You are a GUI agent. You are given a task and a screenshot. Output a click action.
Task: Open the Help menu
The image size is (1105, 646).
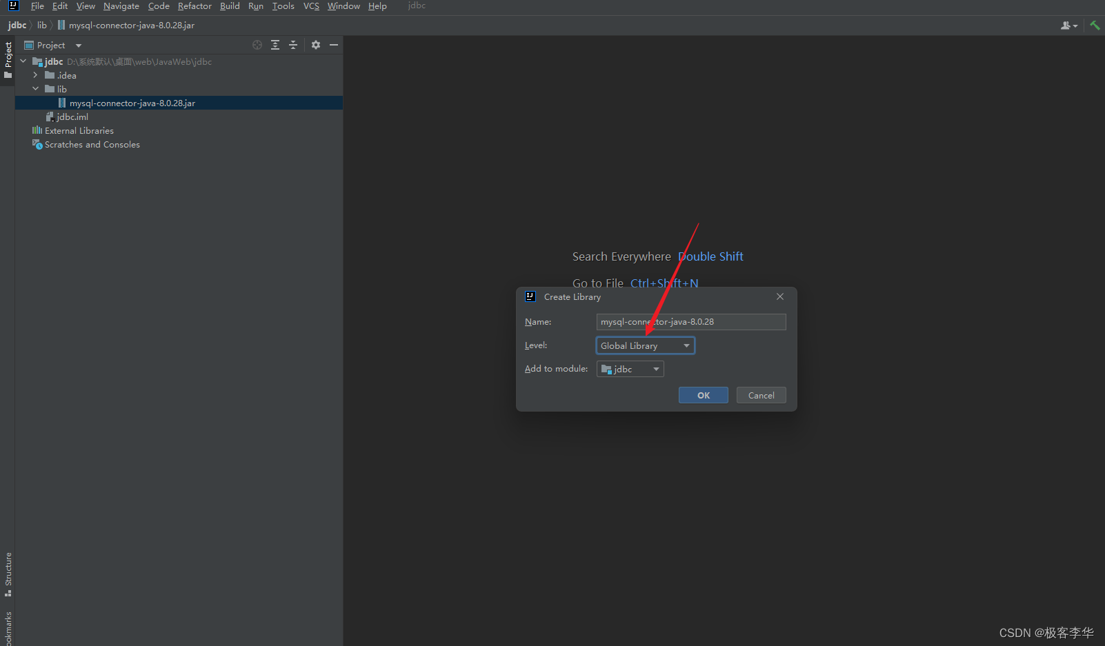[377, 6]
